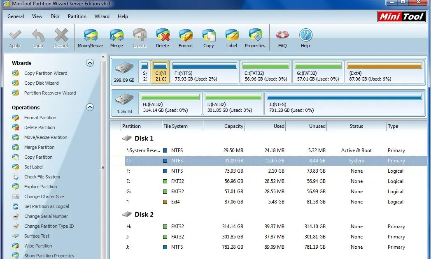Click the Help question mark icon
The height and width of the screenshot is (259, 431).
click(305, 35)
